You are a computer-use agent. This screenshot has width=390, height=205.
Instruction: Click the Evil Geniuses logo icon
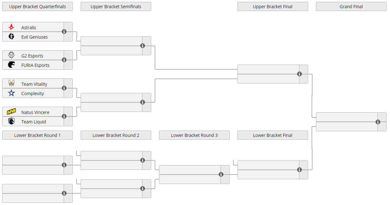pos(12,37)
